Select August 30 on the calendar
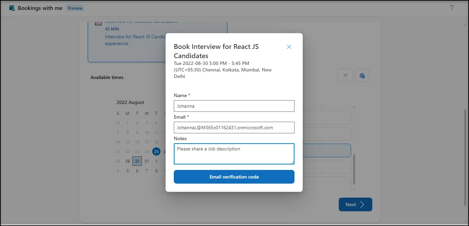469x226 pixels. [137, 161]
